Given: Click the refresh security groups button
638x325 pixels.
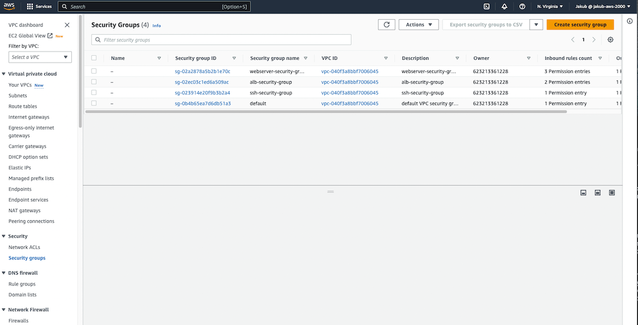Looking at the screenshot, I should [x=386, y=25].
